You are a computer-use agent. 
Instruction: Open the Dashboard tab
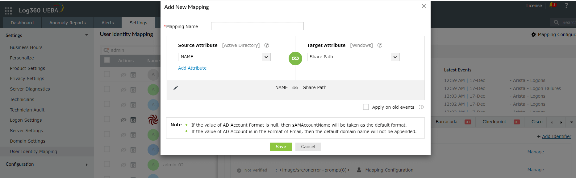(22, 23)
